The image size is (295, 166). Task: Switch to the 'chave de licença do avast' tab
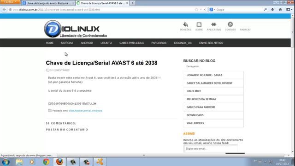[48, 3]
